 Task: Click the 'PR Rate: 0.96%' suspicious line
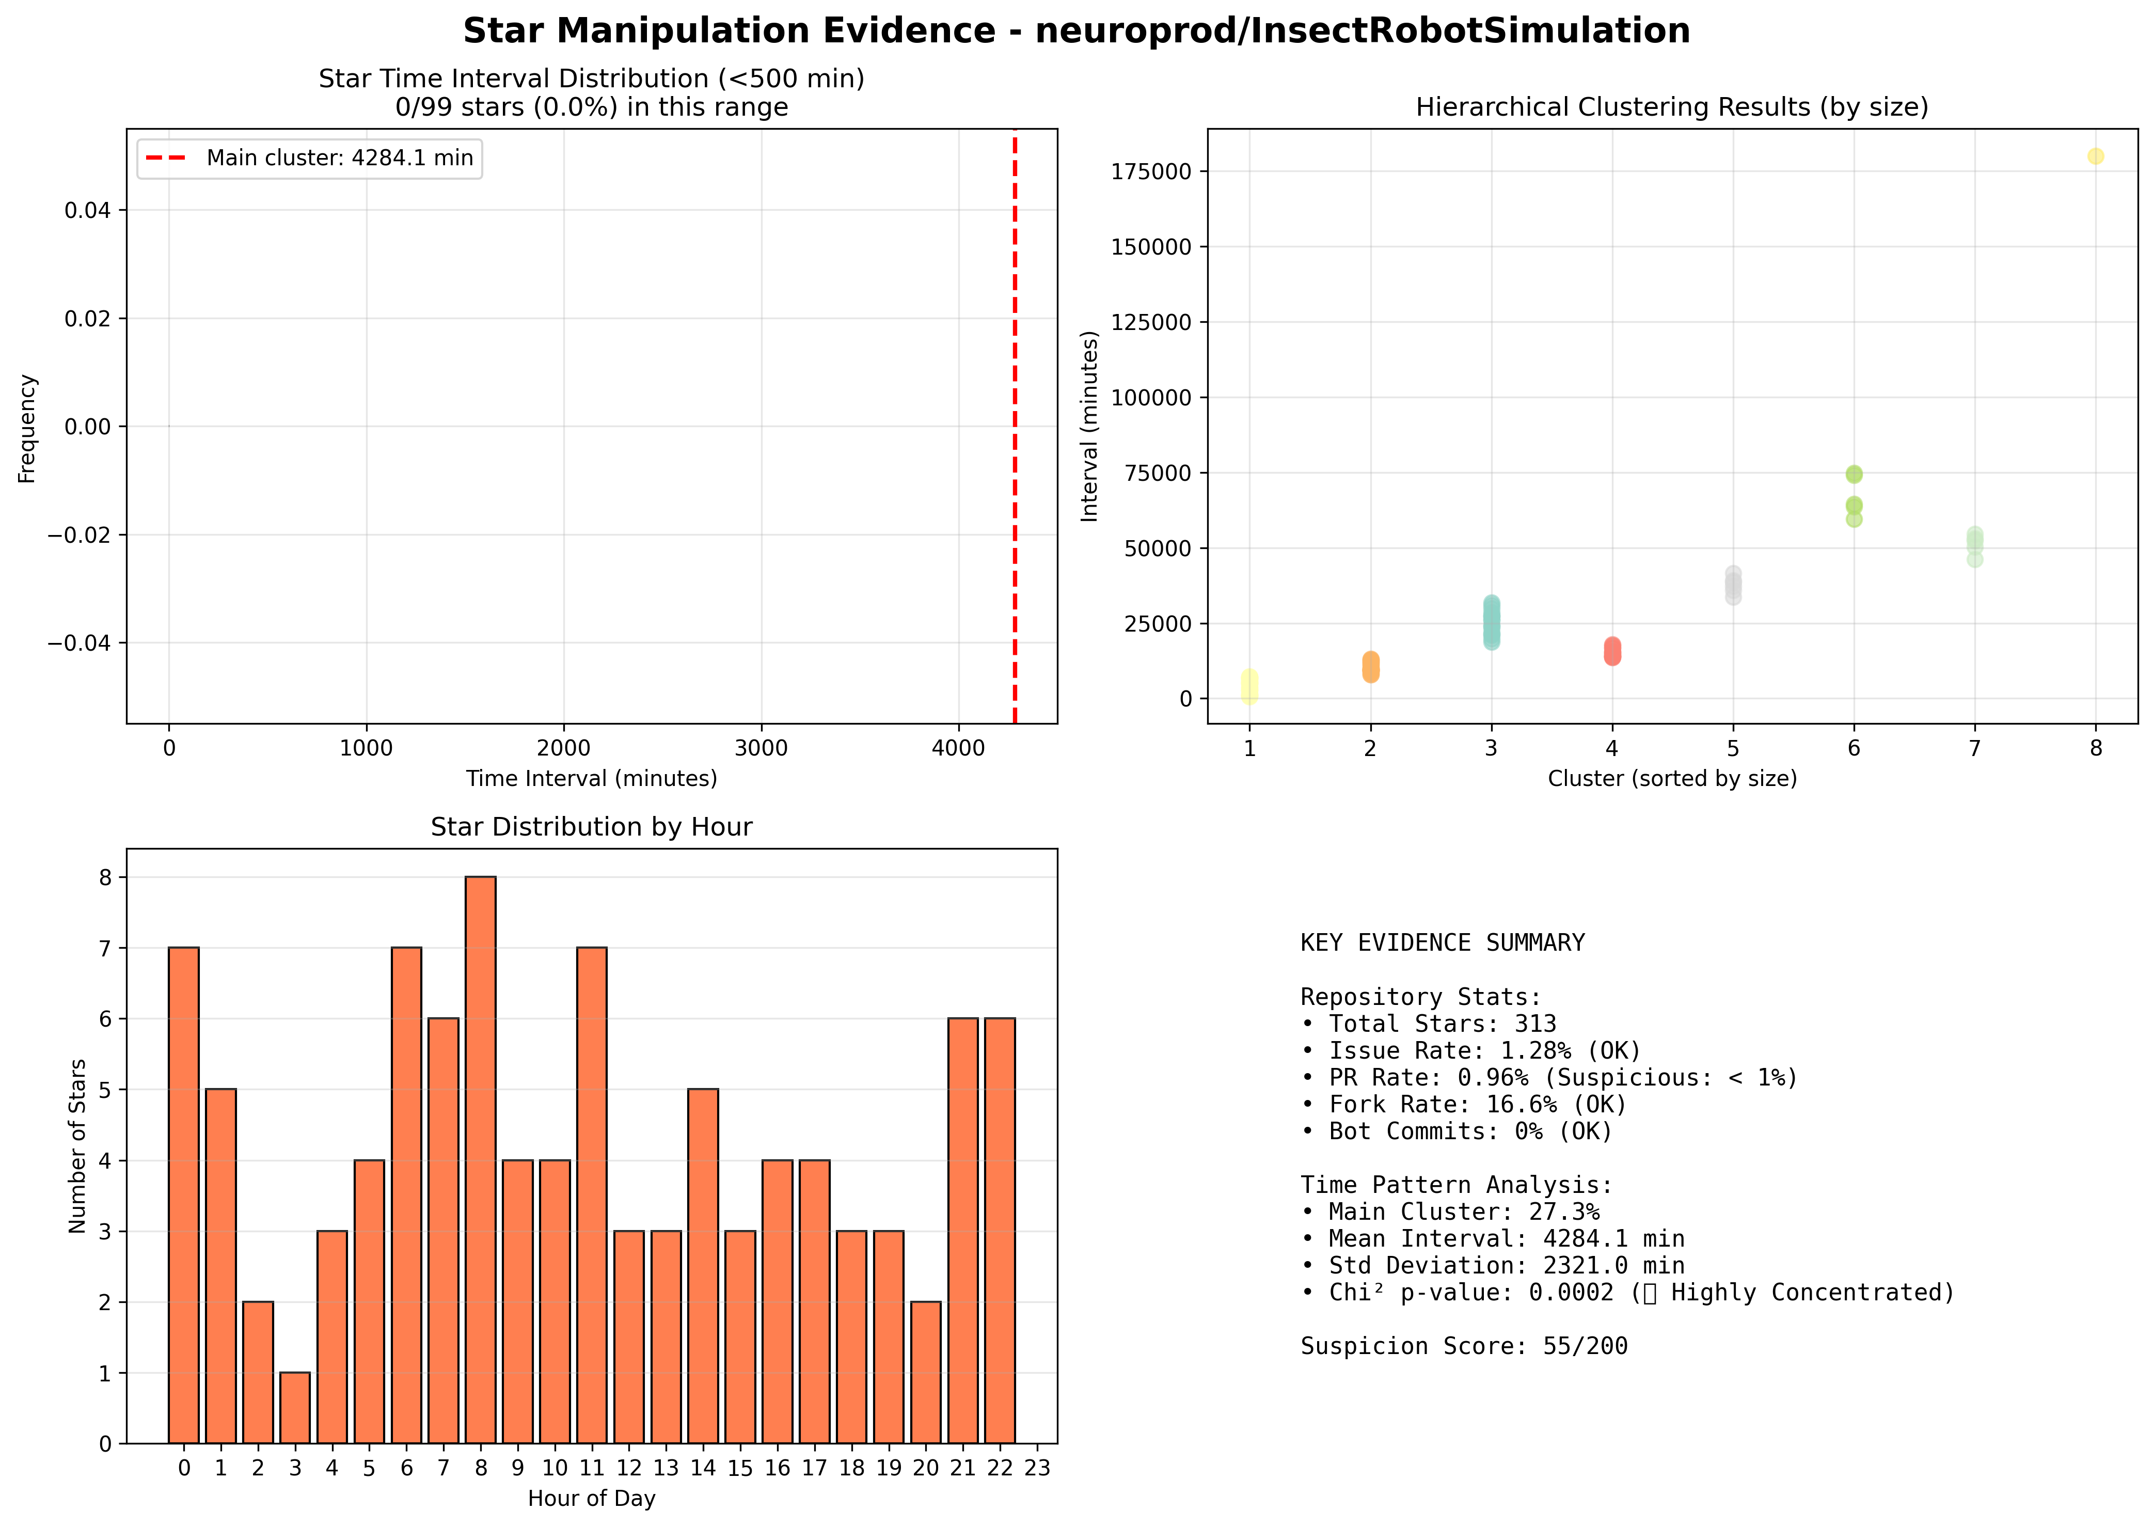point(1550,1078)
